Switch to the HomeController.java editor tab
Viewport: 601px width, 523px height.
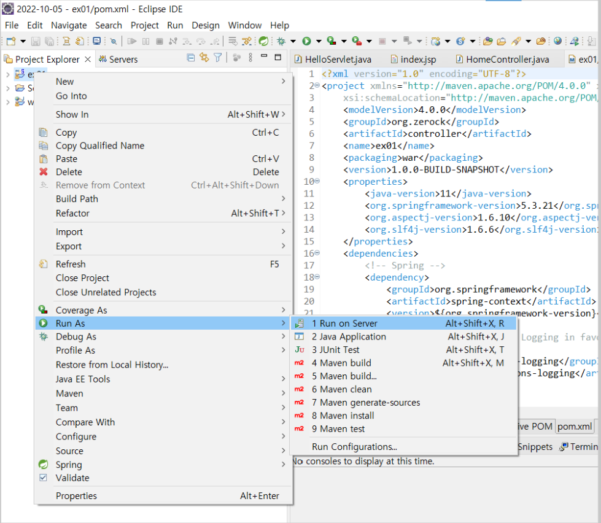[503, 60]
